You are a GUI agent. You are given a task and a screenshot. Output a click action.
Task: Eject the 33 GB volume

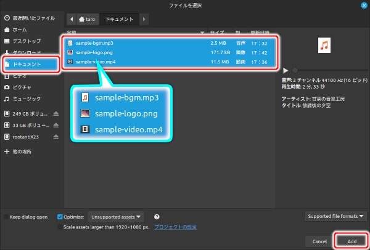pyautogui.click(x=56, y=125)
